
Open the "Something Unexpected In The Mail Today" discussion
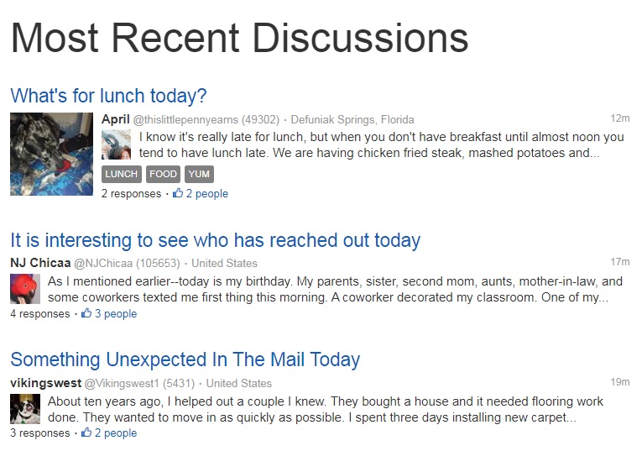tap(185, 359)
